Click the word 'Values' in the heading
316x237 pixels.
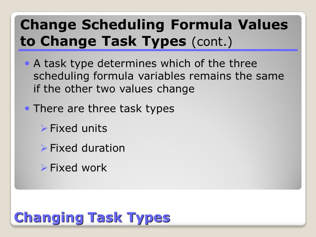point(263,25)
